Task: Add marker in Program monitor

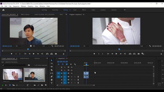Action: [94, 54]
